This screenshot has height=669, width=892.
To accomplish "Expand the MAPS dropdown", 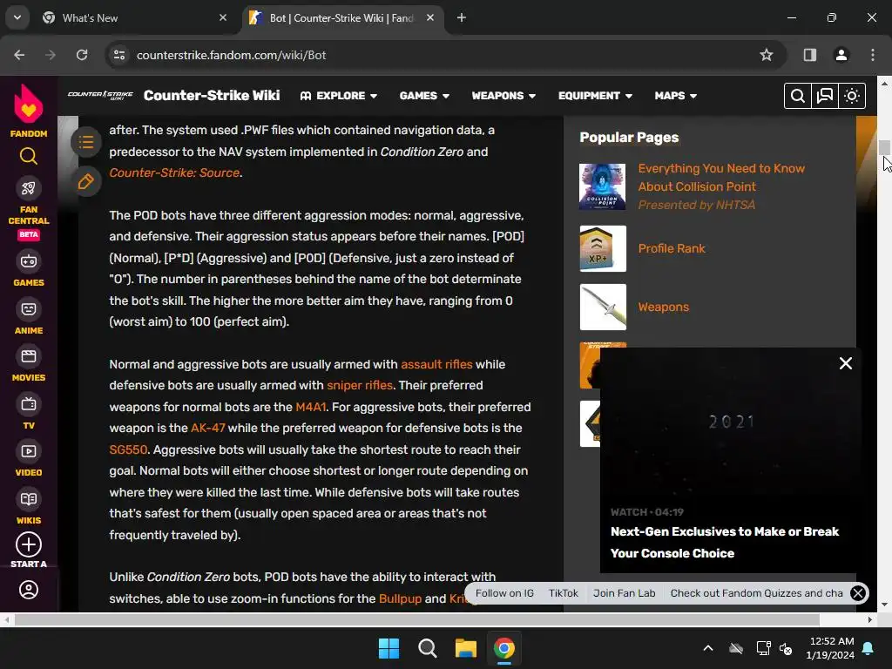I will (x=676, y=96).
